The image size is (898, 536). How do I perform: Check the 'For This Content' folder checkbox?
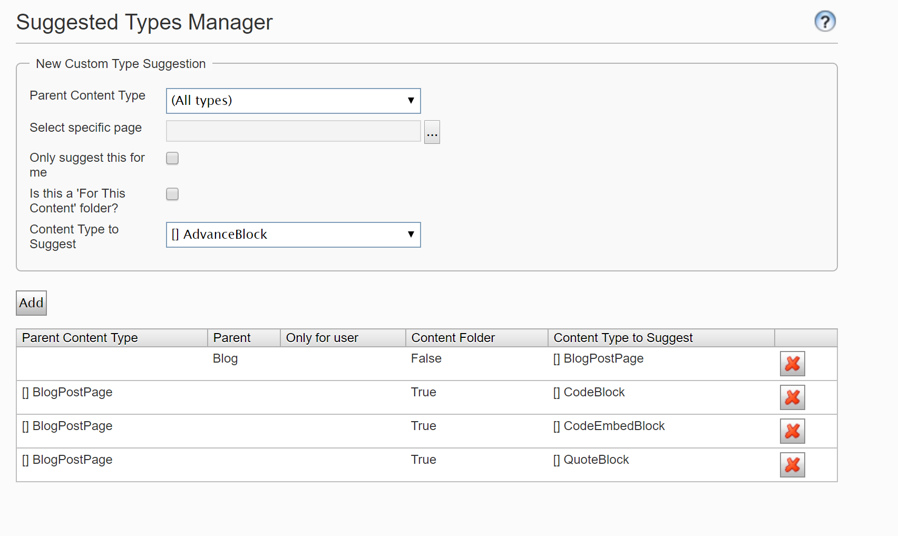coord(172,194)
